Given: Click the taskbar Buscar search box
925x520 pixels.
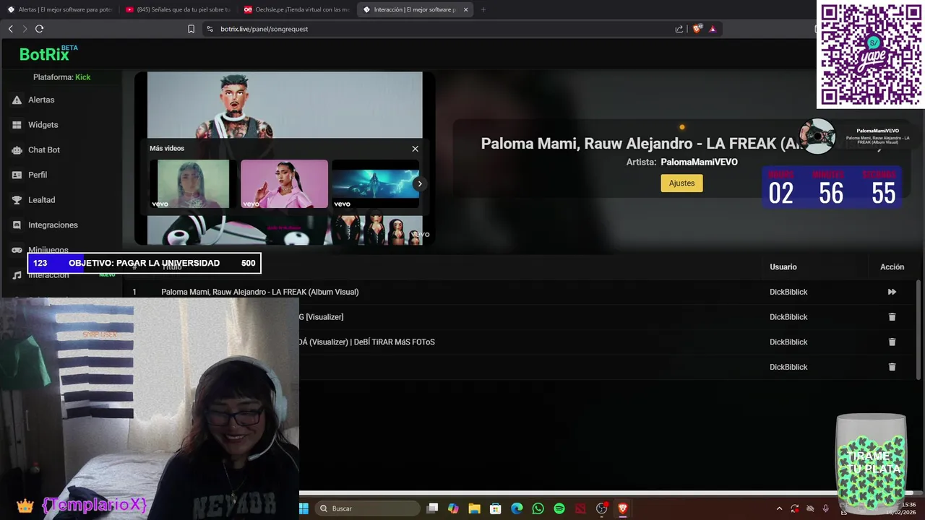Looking at the screenshot, I should tap(368, 508).
